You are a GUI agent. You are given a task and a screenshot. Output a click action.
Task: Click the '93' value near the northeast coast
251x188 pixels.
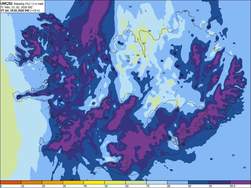tap(217, 39)
